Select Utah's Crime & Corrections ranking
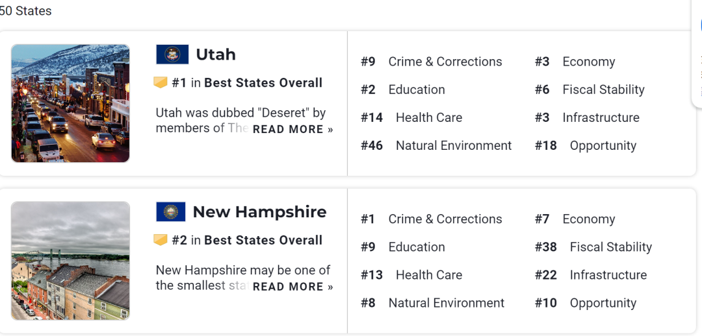This screenshot has height=336, width=702. [x=432, y=62]
